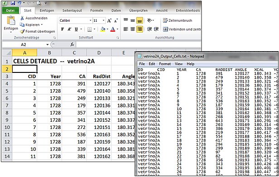The width and height of the screenshot is (279, 177).
Task: Toggle highlighted right text alignment
Action: click(x=139, y=29)
